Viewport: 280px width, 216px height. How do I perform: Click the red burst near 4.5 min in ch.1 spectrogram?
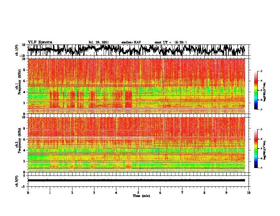tap(128, 99)
